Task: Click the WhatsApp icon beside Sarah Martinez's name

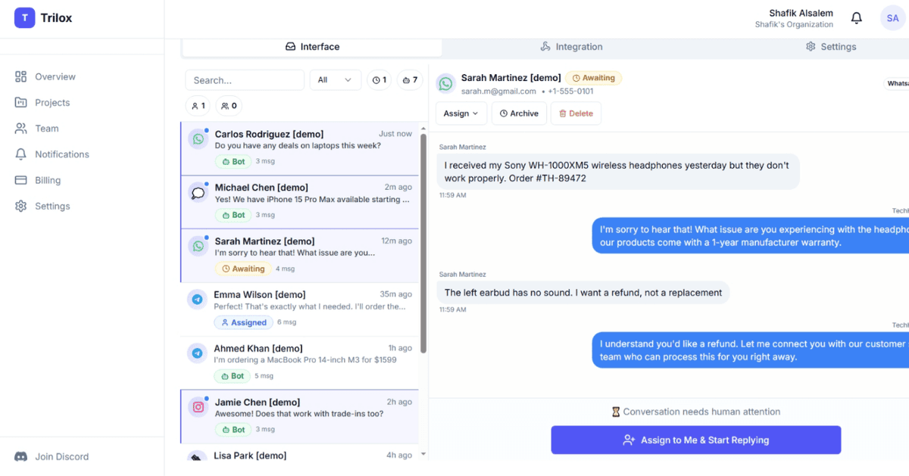Action: pos(445,82)
